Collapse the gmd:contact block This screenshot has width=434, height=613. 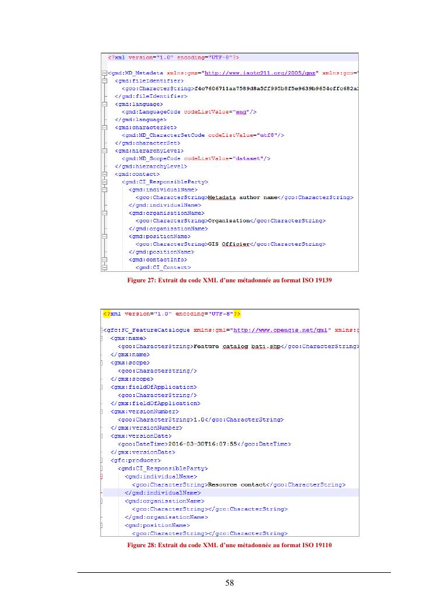pos(104,173)
